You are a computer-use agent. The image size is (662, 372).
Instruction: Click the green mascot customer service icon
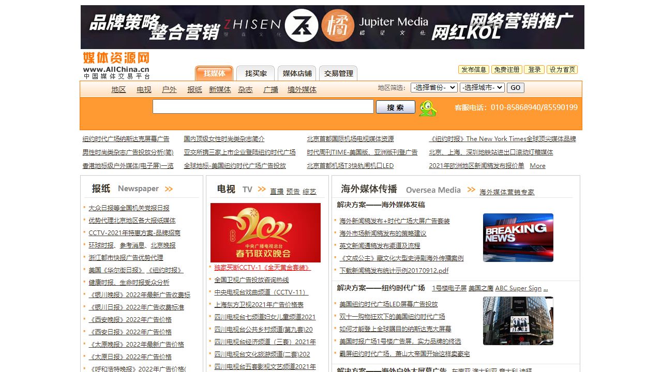[x=428, y=109]
